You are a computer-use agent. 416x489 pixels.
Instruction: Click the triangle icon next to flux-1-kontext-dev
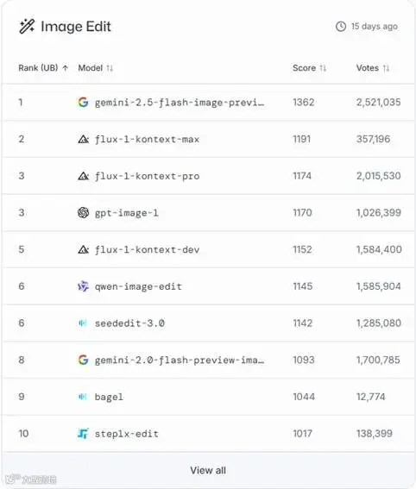[x=83, y=249]
